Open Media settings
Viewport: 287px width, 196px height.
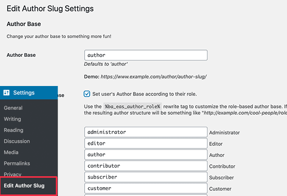(11, 152)
